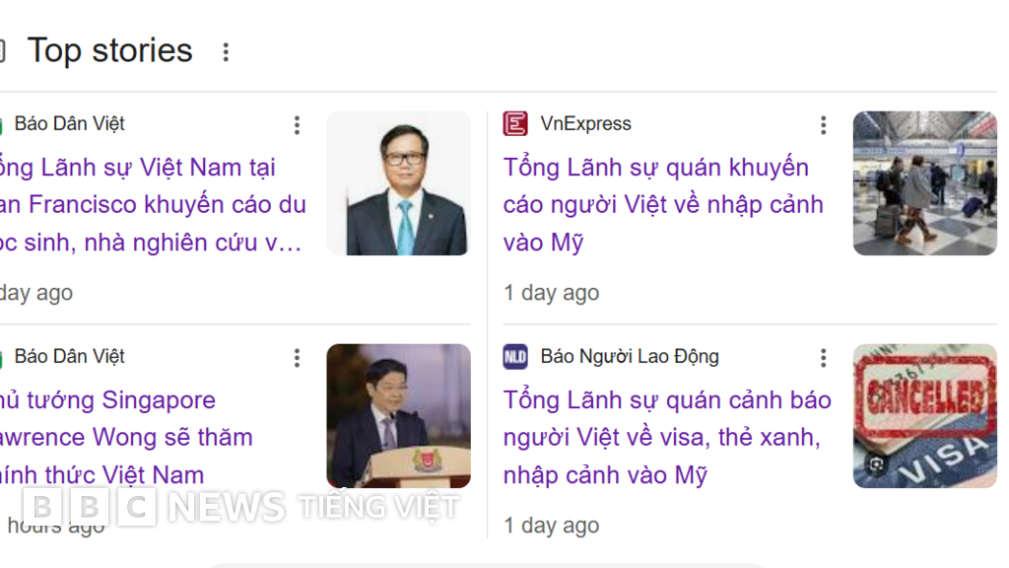Open the headline about visa, thẻ xanh warning

click(667, 437)
